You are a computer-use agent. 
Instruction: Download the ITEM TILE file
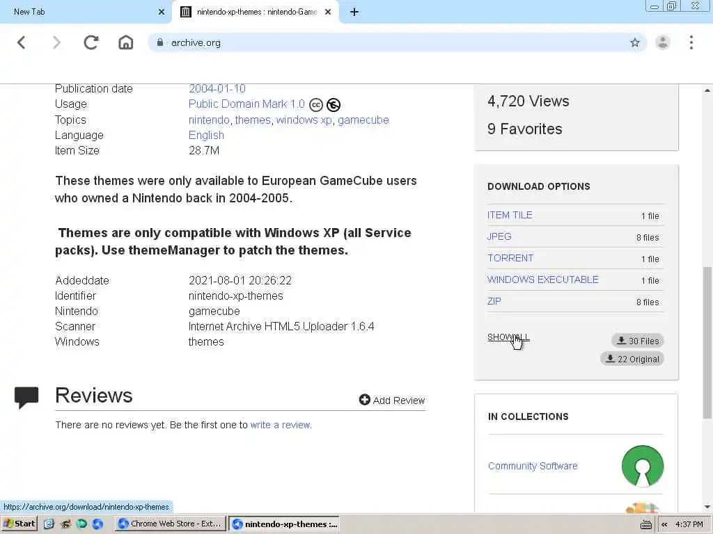click(x=510, y=216)
